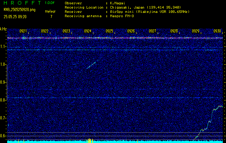Click the 1.1 frequency axis label

tap(3, 46)
